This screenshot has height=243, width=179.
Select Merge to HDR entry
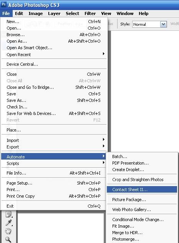pyautogui.click(x=142, y=233)
